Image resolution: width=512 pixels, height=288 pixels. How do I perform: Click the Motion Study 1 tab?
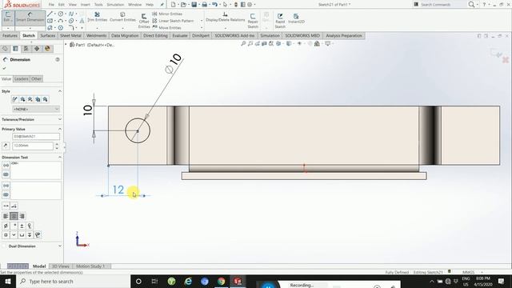(90, 266)
